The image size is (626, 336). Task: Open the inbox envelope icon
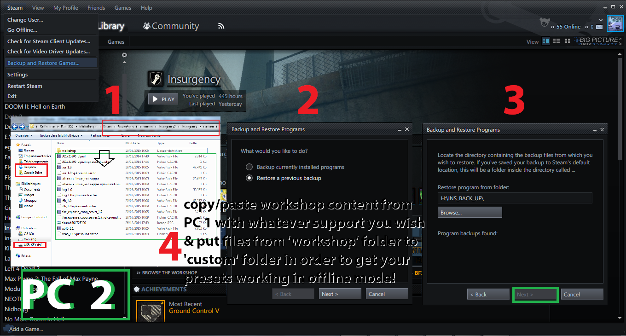pos(599,27)
